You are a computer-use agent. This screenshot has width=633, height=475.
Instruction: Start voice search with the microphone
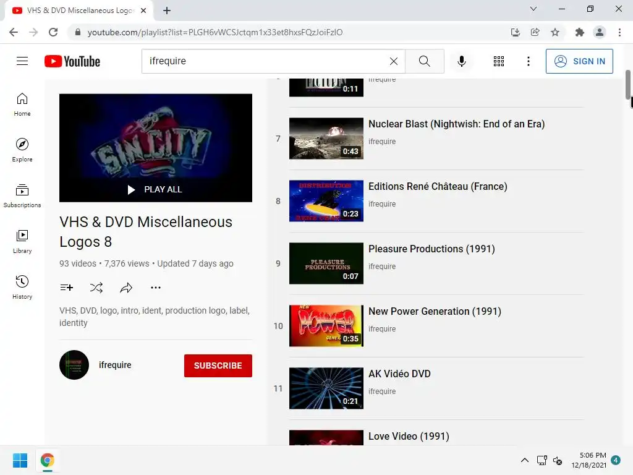[x=461, y=61]
